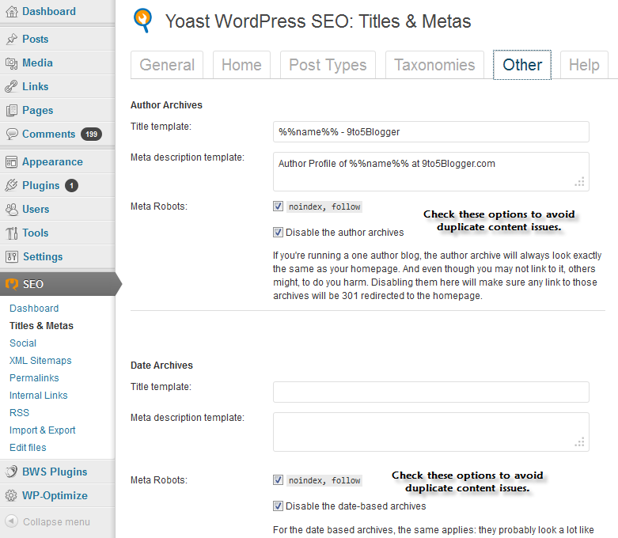The image size is (618, 538).
Task: Click Author Archives textarea resize grip
Action: (580, 182)
